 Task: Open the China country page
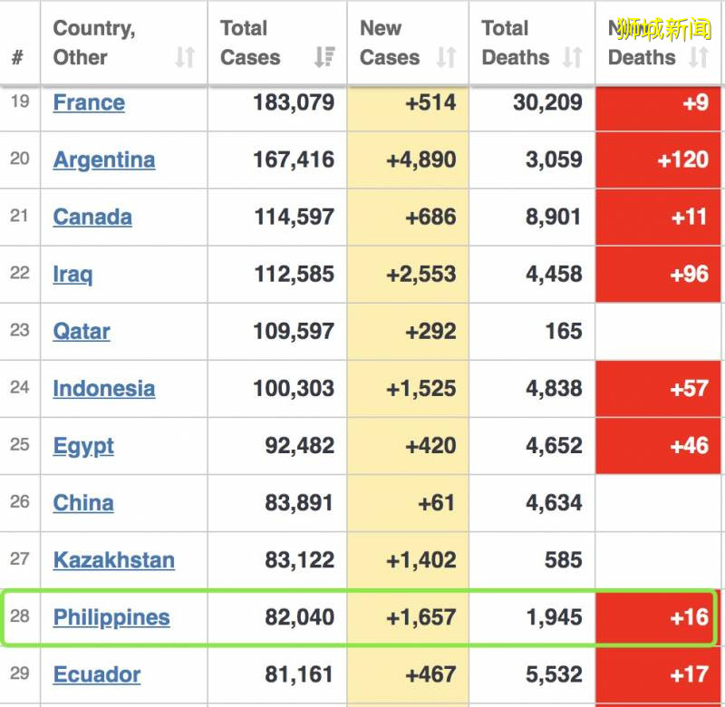(x=83, y=502)
